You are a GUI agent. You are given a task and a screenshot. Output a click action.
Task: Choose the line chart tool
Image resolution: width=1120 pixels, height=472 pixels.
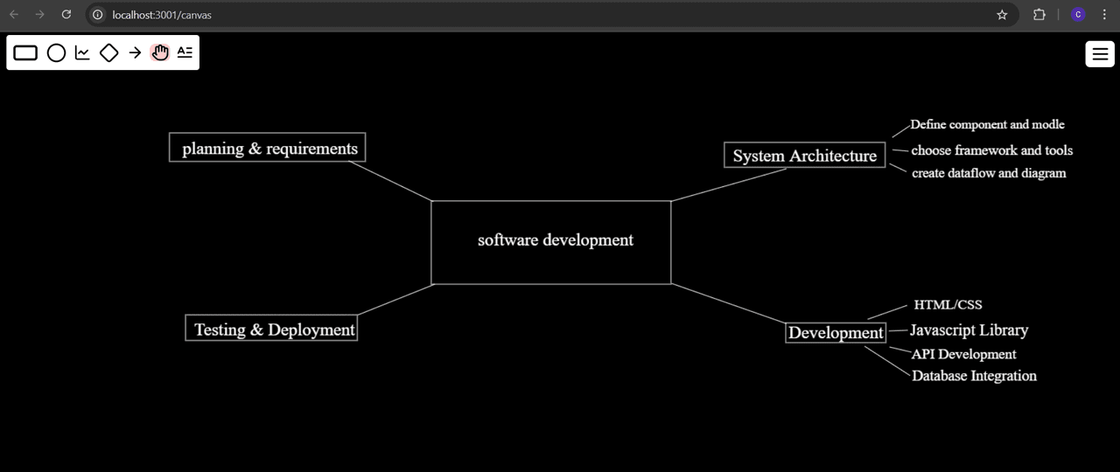click(x=82, y=53)
